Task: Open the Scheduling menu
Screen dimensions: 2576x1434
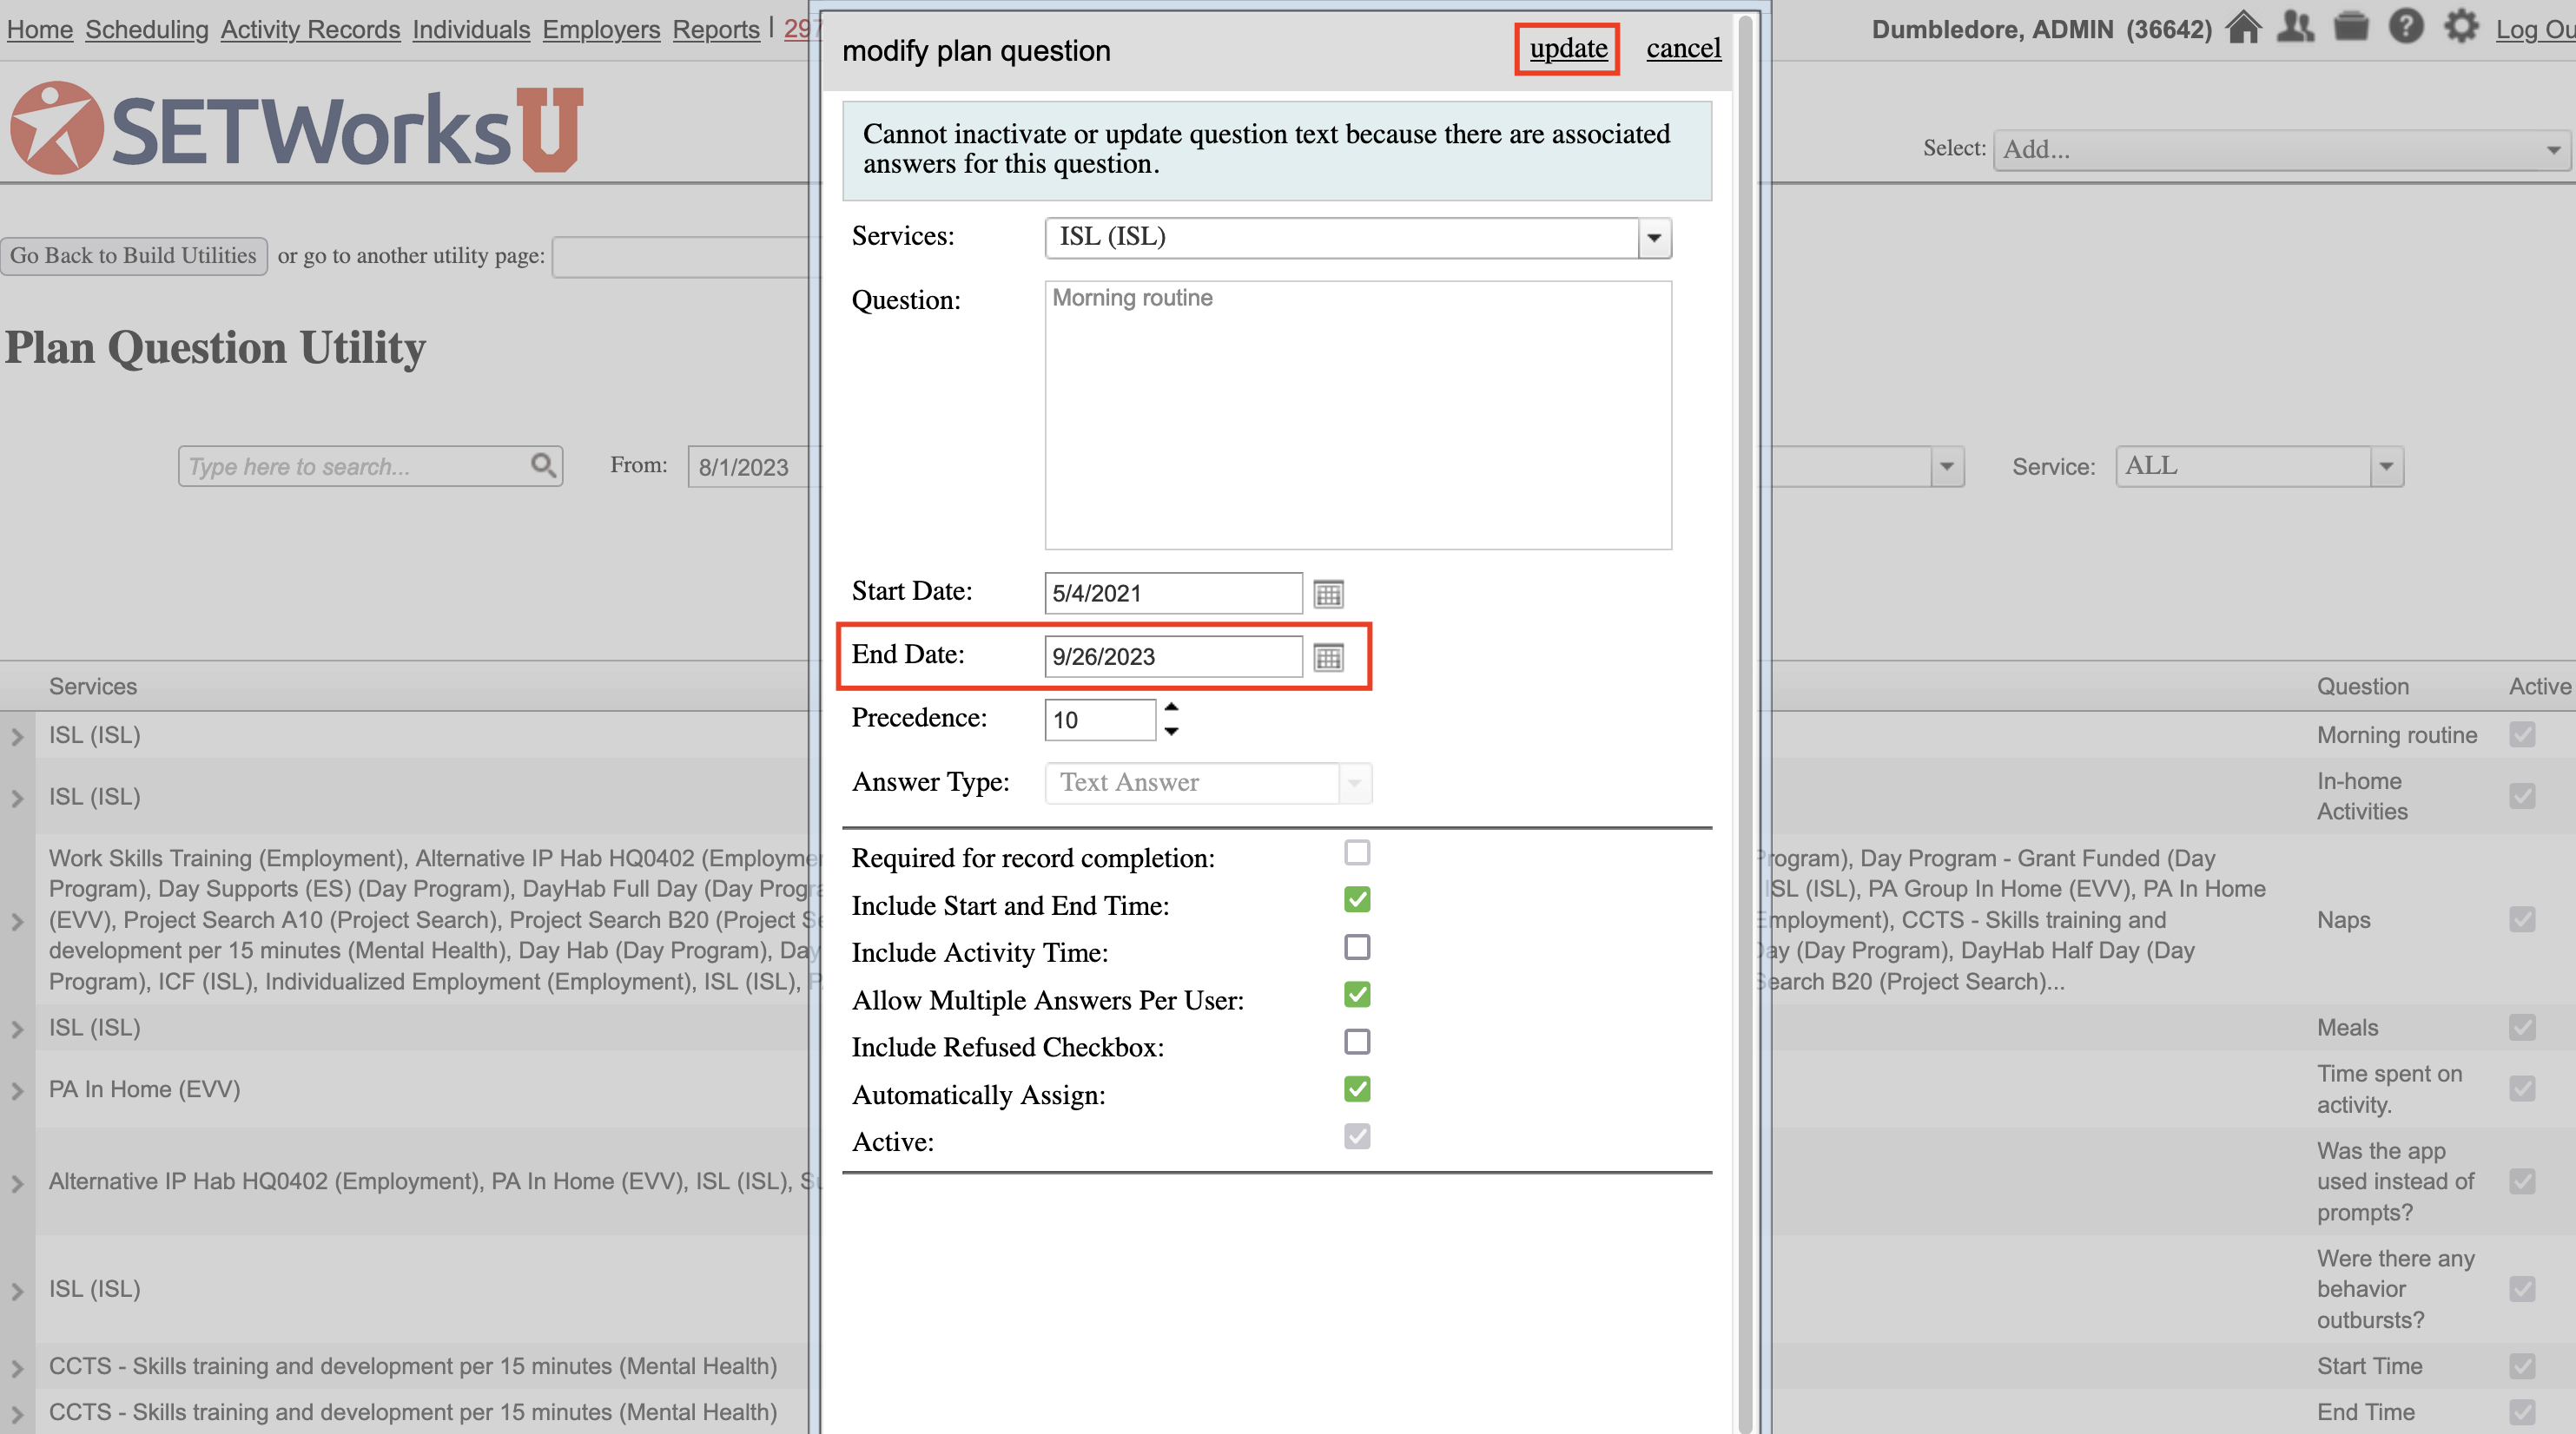Action: tap(147, 29)
